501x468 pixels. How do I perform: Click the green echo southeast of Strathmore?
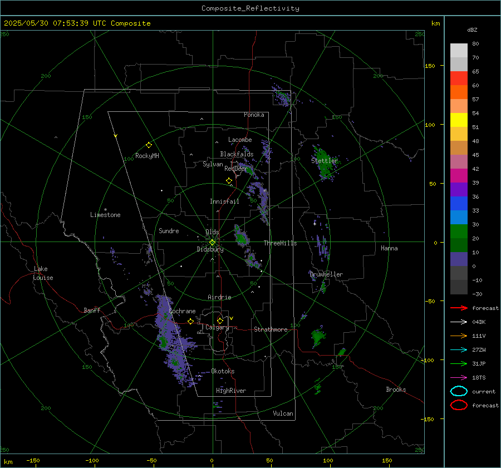coord(318,336)
